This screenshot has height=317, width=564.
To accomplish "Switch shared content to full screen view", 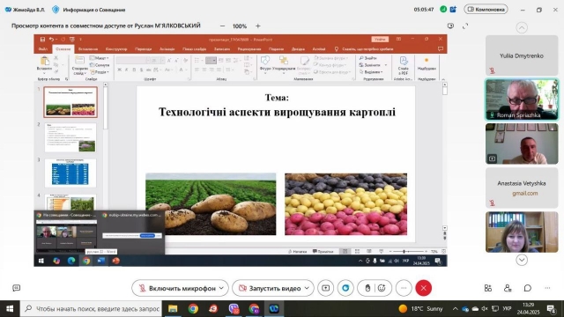I will click(x=465, y=26).
